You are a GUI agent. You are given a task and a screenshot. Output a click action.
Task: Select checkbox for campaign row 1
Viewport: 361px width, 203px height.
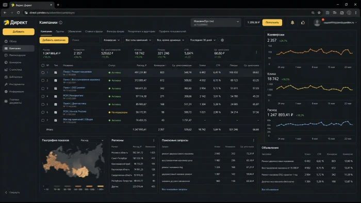pos(43,73)
